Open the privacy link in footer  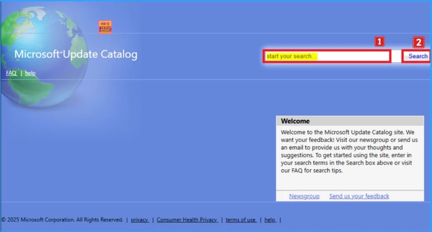point(140,220)
